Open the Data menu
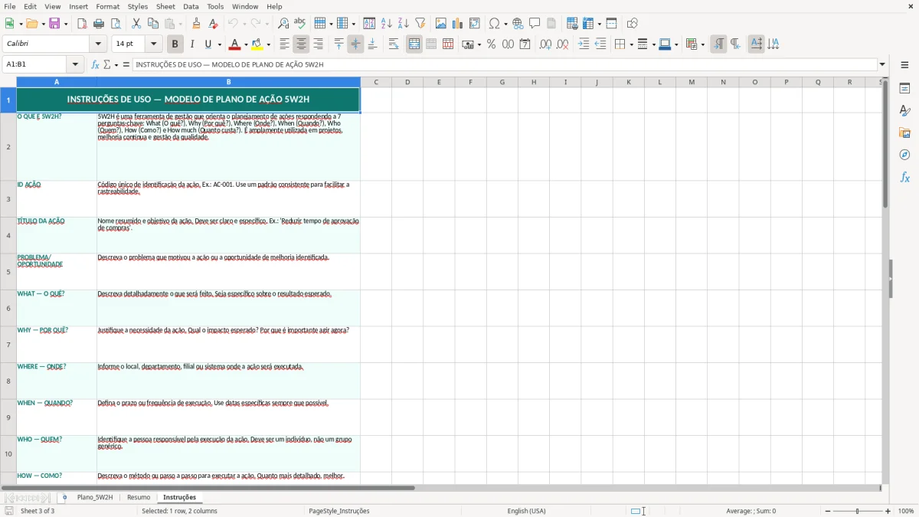This screenshot has width=919, height=517. [x=191, y=6]
